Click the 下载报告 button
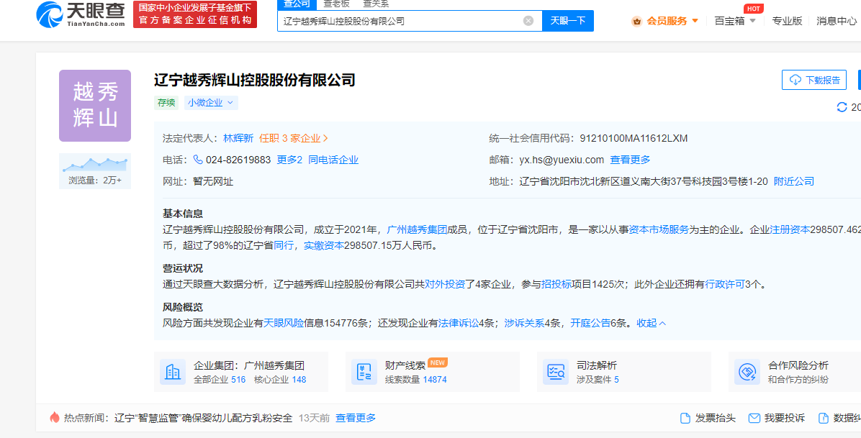The image size is (861, 438). click(814, 80)
